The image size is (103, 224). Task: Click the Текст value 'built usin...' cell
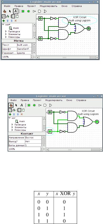click(x=24, y=45)
